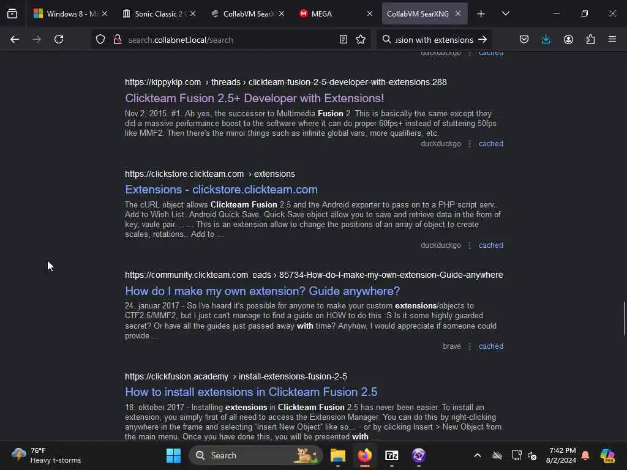Expand options dots beside the brave label
The height and width of the screenshot is (470, 627).
click(470, 346)
